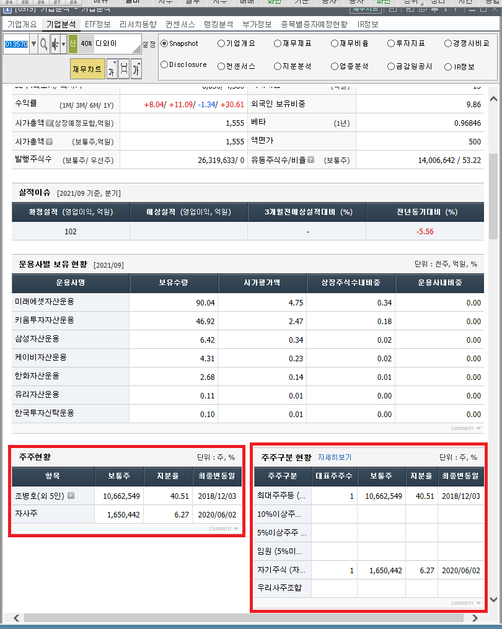Choose the 컨센서스 radio option
The height and width of the screenshot is (629, 502).
coord(221,66)
